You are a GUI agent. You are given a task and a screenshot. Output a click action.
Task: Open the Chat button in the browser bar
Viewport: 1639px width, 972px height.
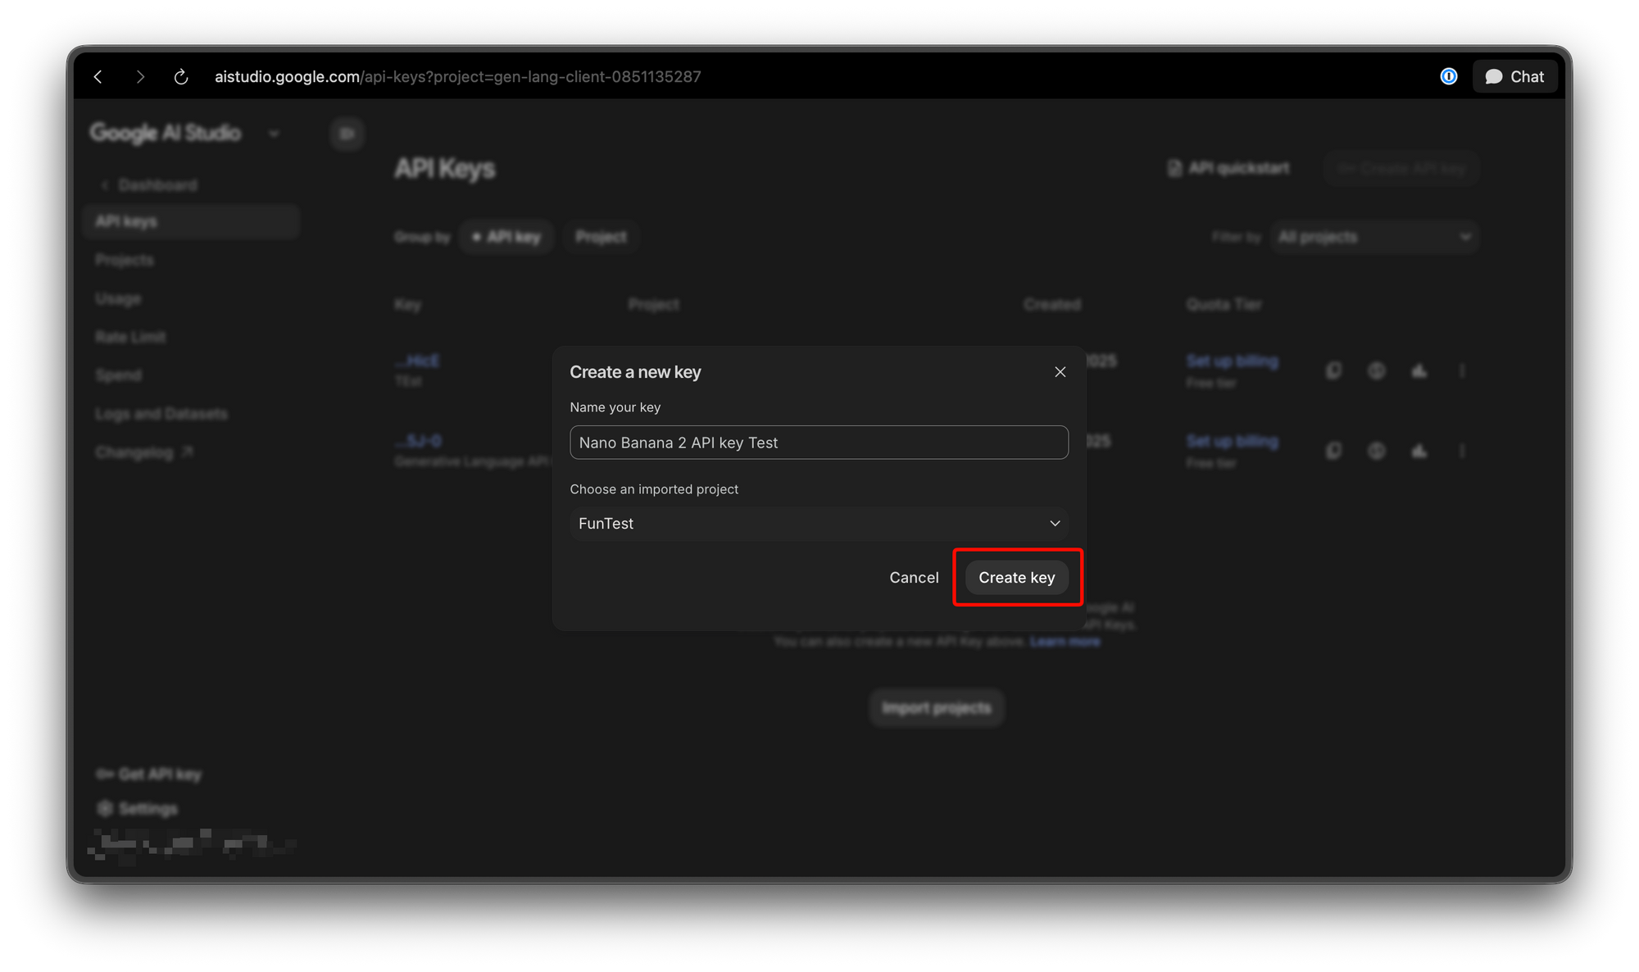coord(1514,76)
